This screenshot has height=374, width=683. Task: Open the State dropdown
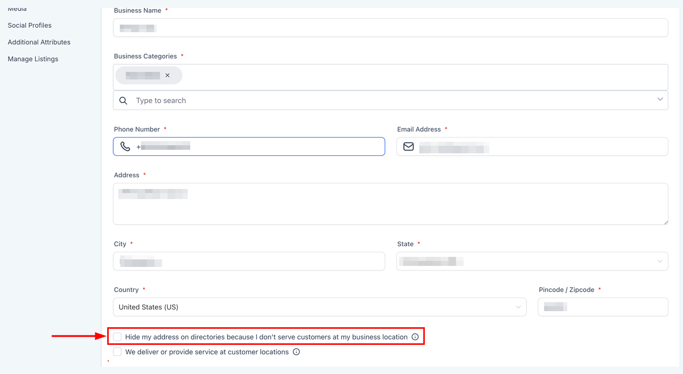[x=533, y=261]
